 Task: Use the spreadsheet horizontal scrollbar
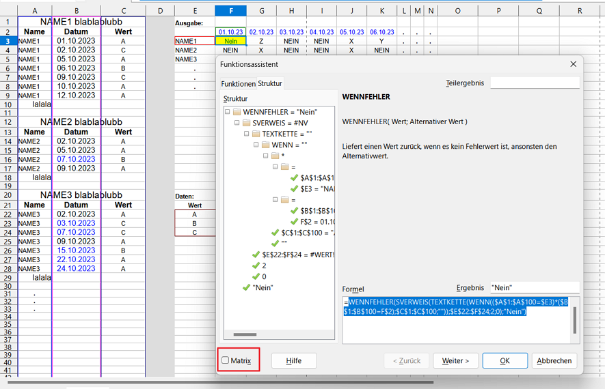pos(220,382)
